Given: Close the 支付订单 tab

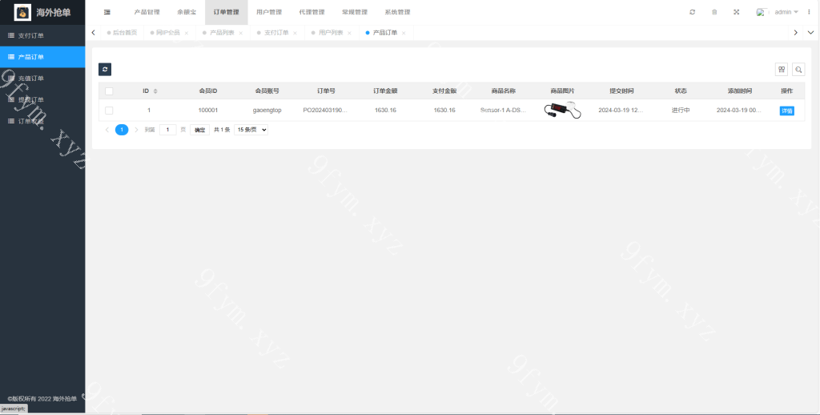Looking at the screenshot, I should click(295, 33).
